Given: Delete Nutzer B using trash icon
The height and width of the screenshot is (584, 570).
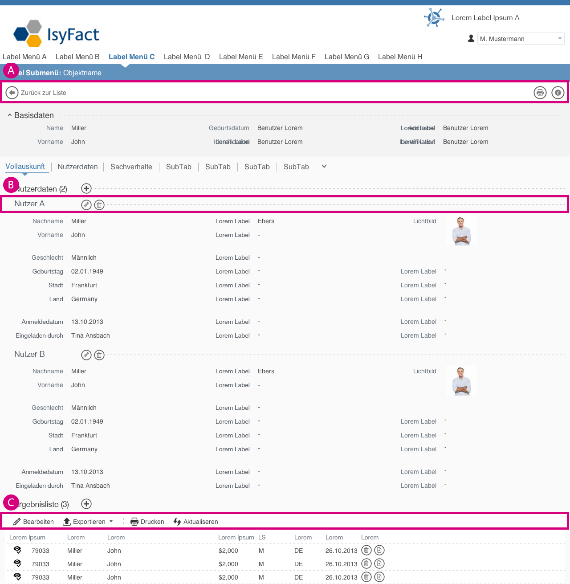Looking at the screenshot, I should coord(99,355).
